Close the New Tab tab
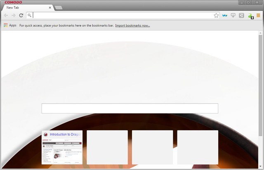 (50, 7)
